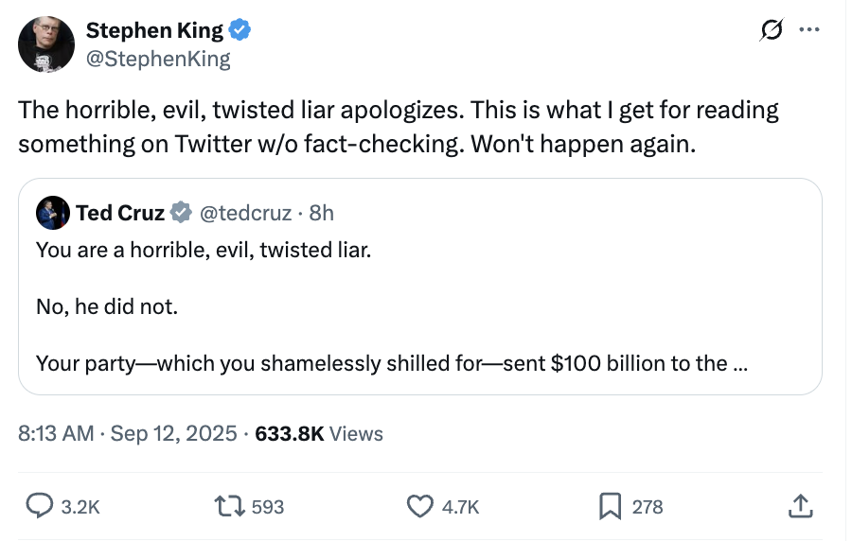Open the share arrow menu

tap(800, 507)
